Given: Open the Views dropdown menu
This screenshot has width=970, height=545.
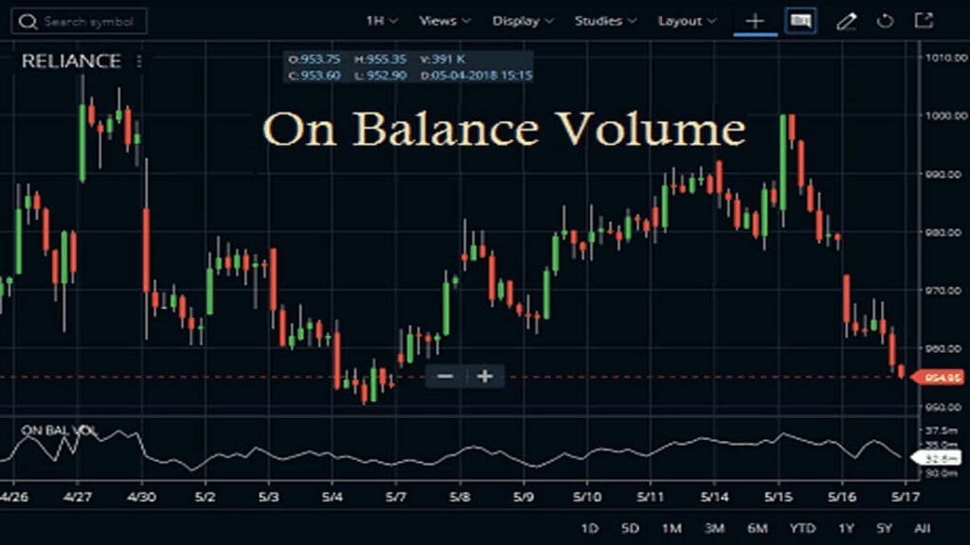Looking at the screenshot, I should (444, 21).
